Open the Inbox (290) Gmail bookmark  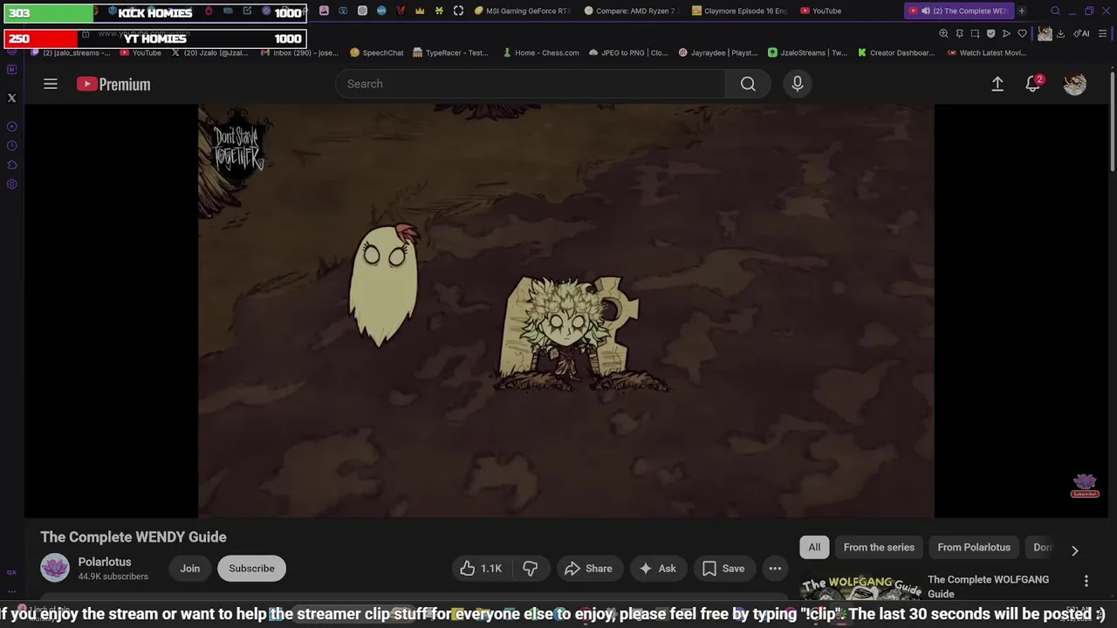click(x=299, y=52)
